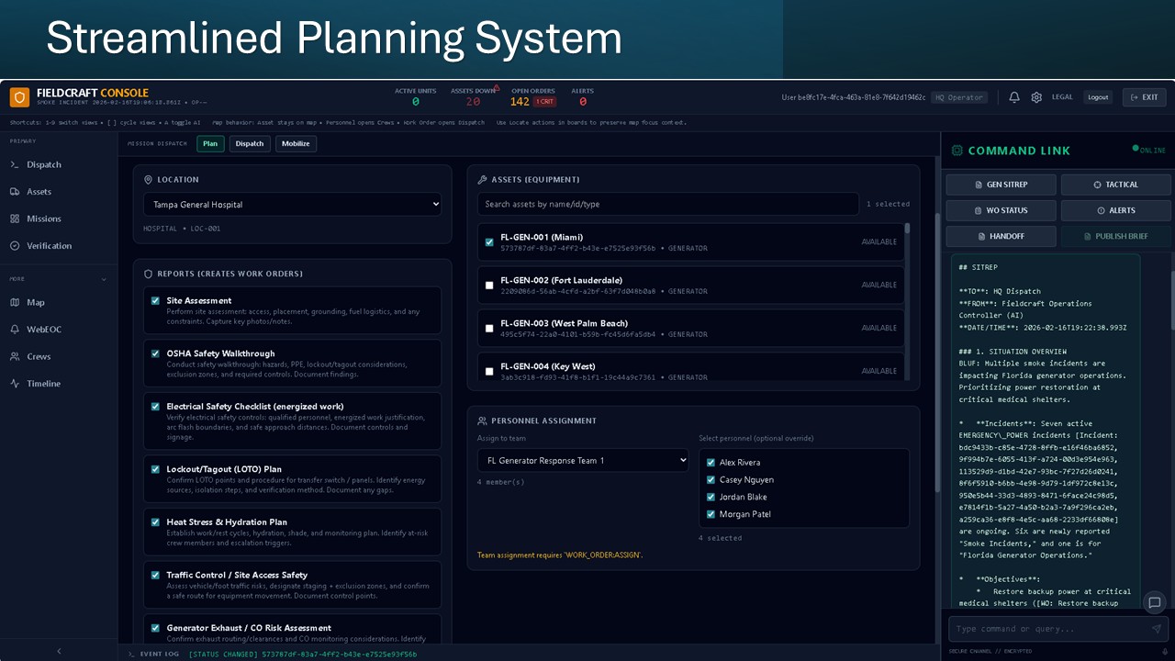Viewport: 1175px width, 661px height.
Task: Toggle Generator Exhaust / CO Risk Assessment checkbox
Action: tap(155, 628)
